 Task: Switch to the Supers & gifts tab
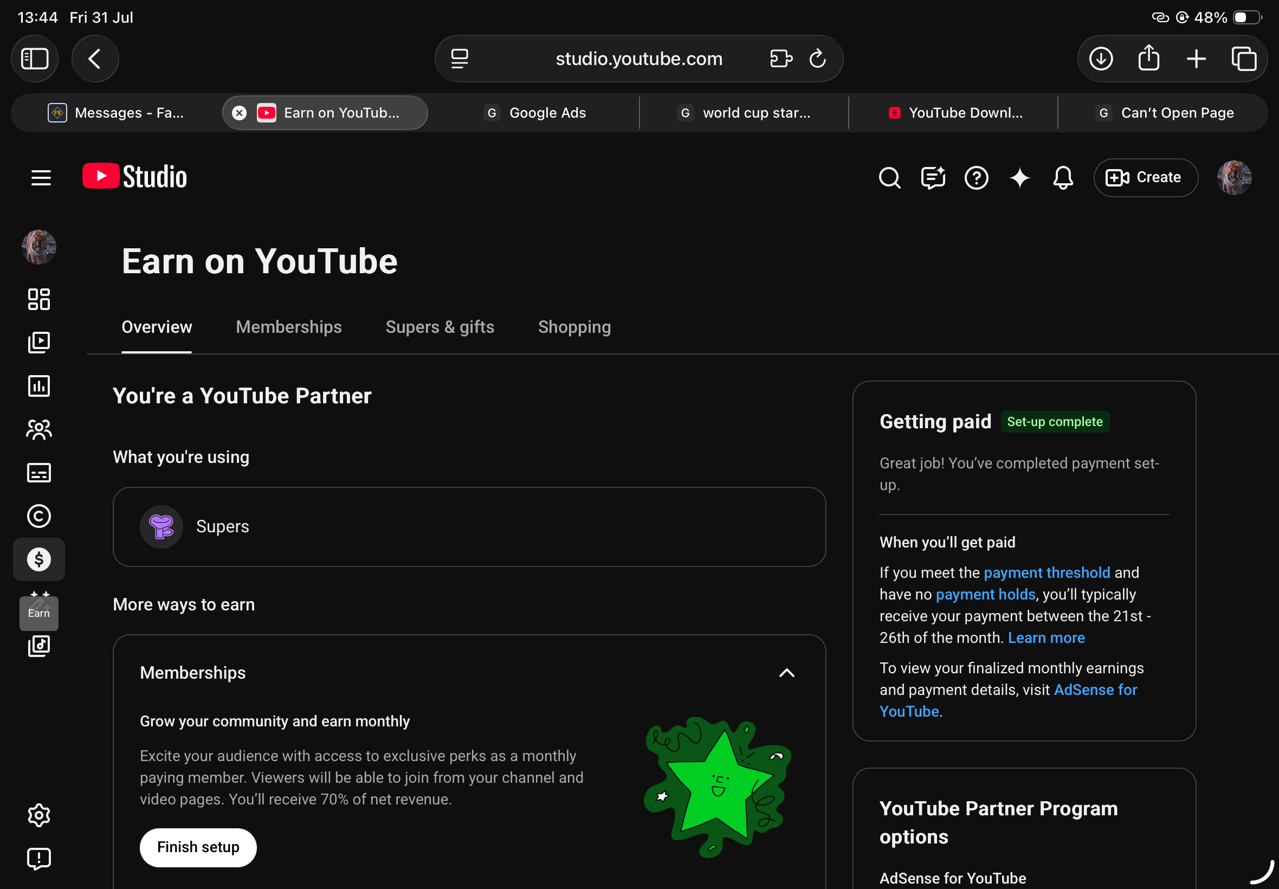440,327
